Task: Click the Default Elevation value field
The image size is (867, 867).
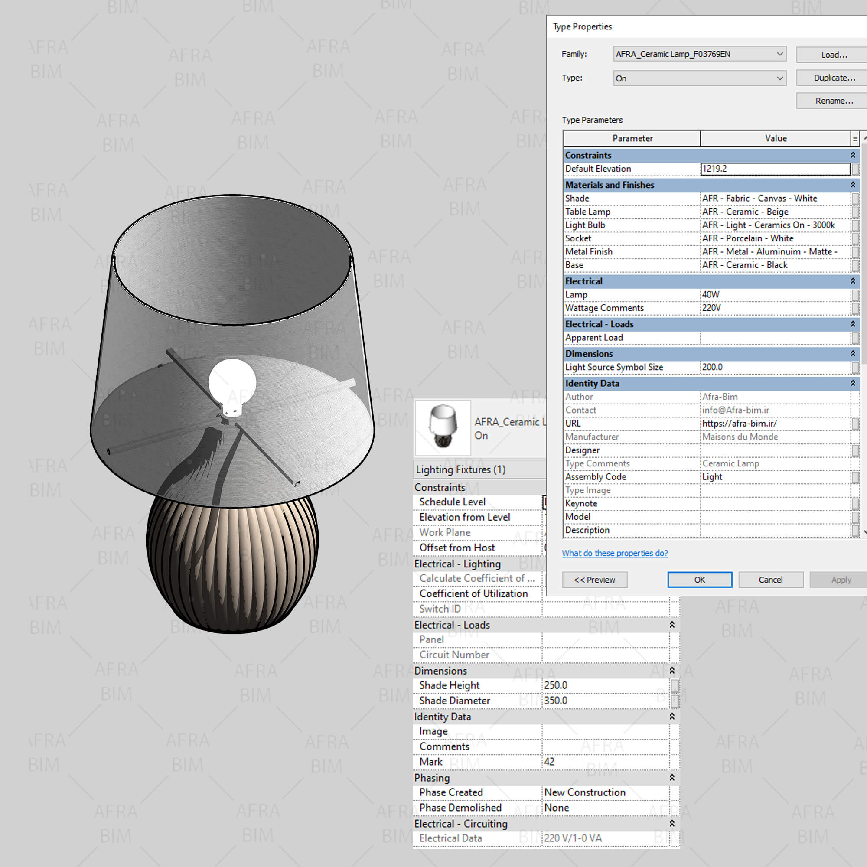Action: click(775, 169)
